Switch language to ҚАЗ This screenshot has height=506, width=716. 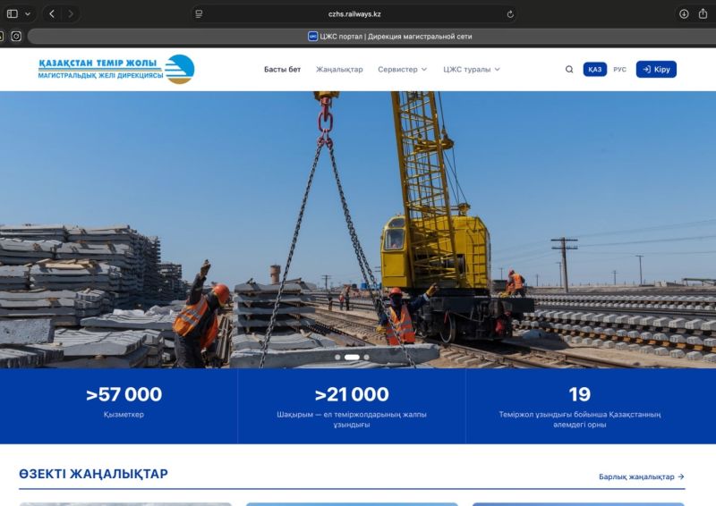(x=594, y=70)
